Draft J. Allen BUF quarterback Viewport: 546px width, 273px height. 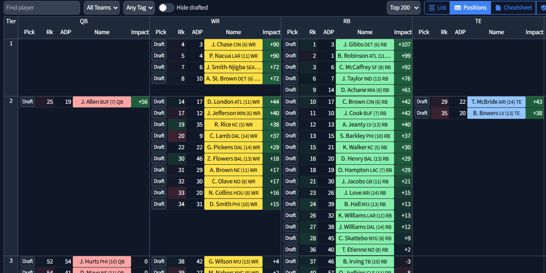tap(28, 102)
